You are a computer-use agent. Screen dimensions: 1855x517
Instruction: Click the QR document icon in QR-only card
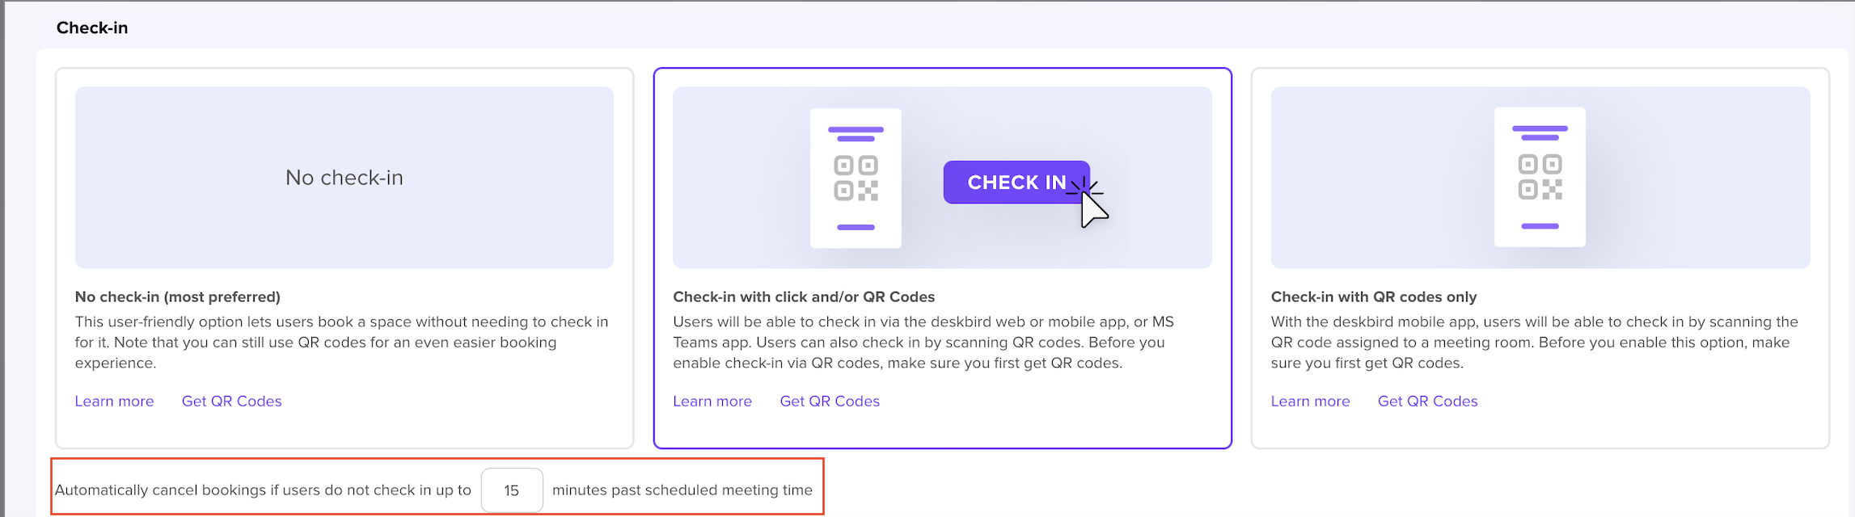tap(1540, 177)
